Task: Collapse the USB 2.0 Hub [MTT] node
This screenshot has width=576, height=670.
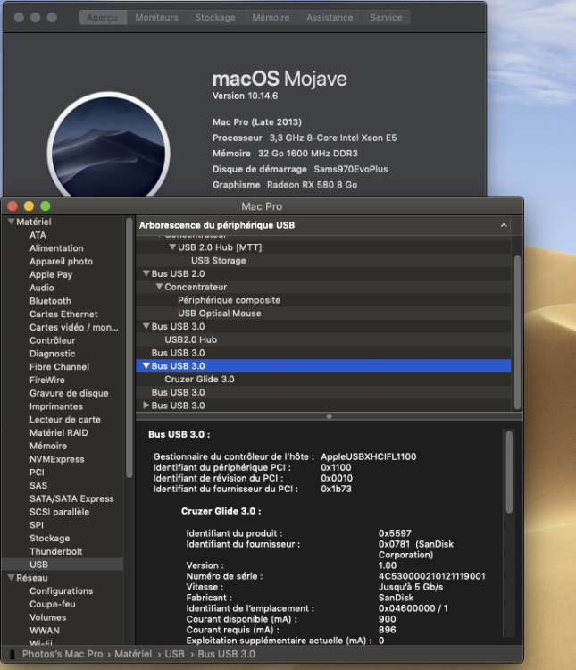Action: click(172, 247)
